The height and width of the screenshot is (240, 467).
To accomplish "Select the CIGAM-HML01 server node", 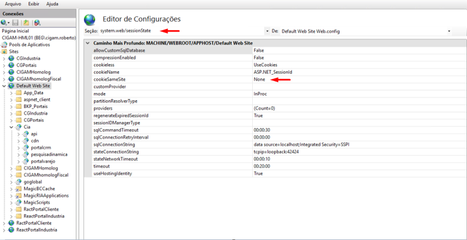I will 39,38.
